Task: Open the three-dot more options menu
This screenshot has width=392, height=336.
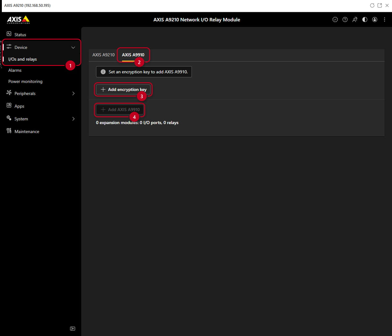Action: (385, 19)
